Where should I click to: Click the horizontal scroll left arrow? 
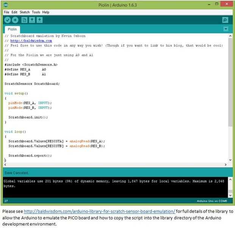[5, 165]
